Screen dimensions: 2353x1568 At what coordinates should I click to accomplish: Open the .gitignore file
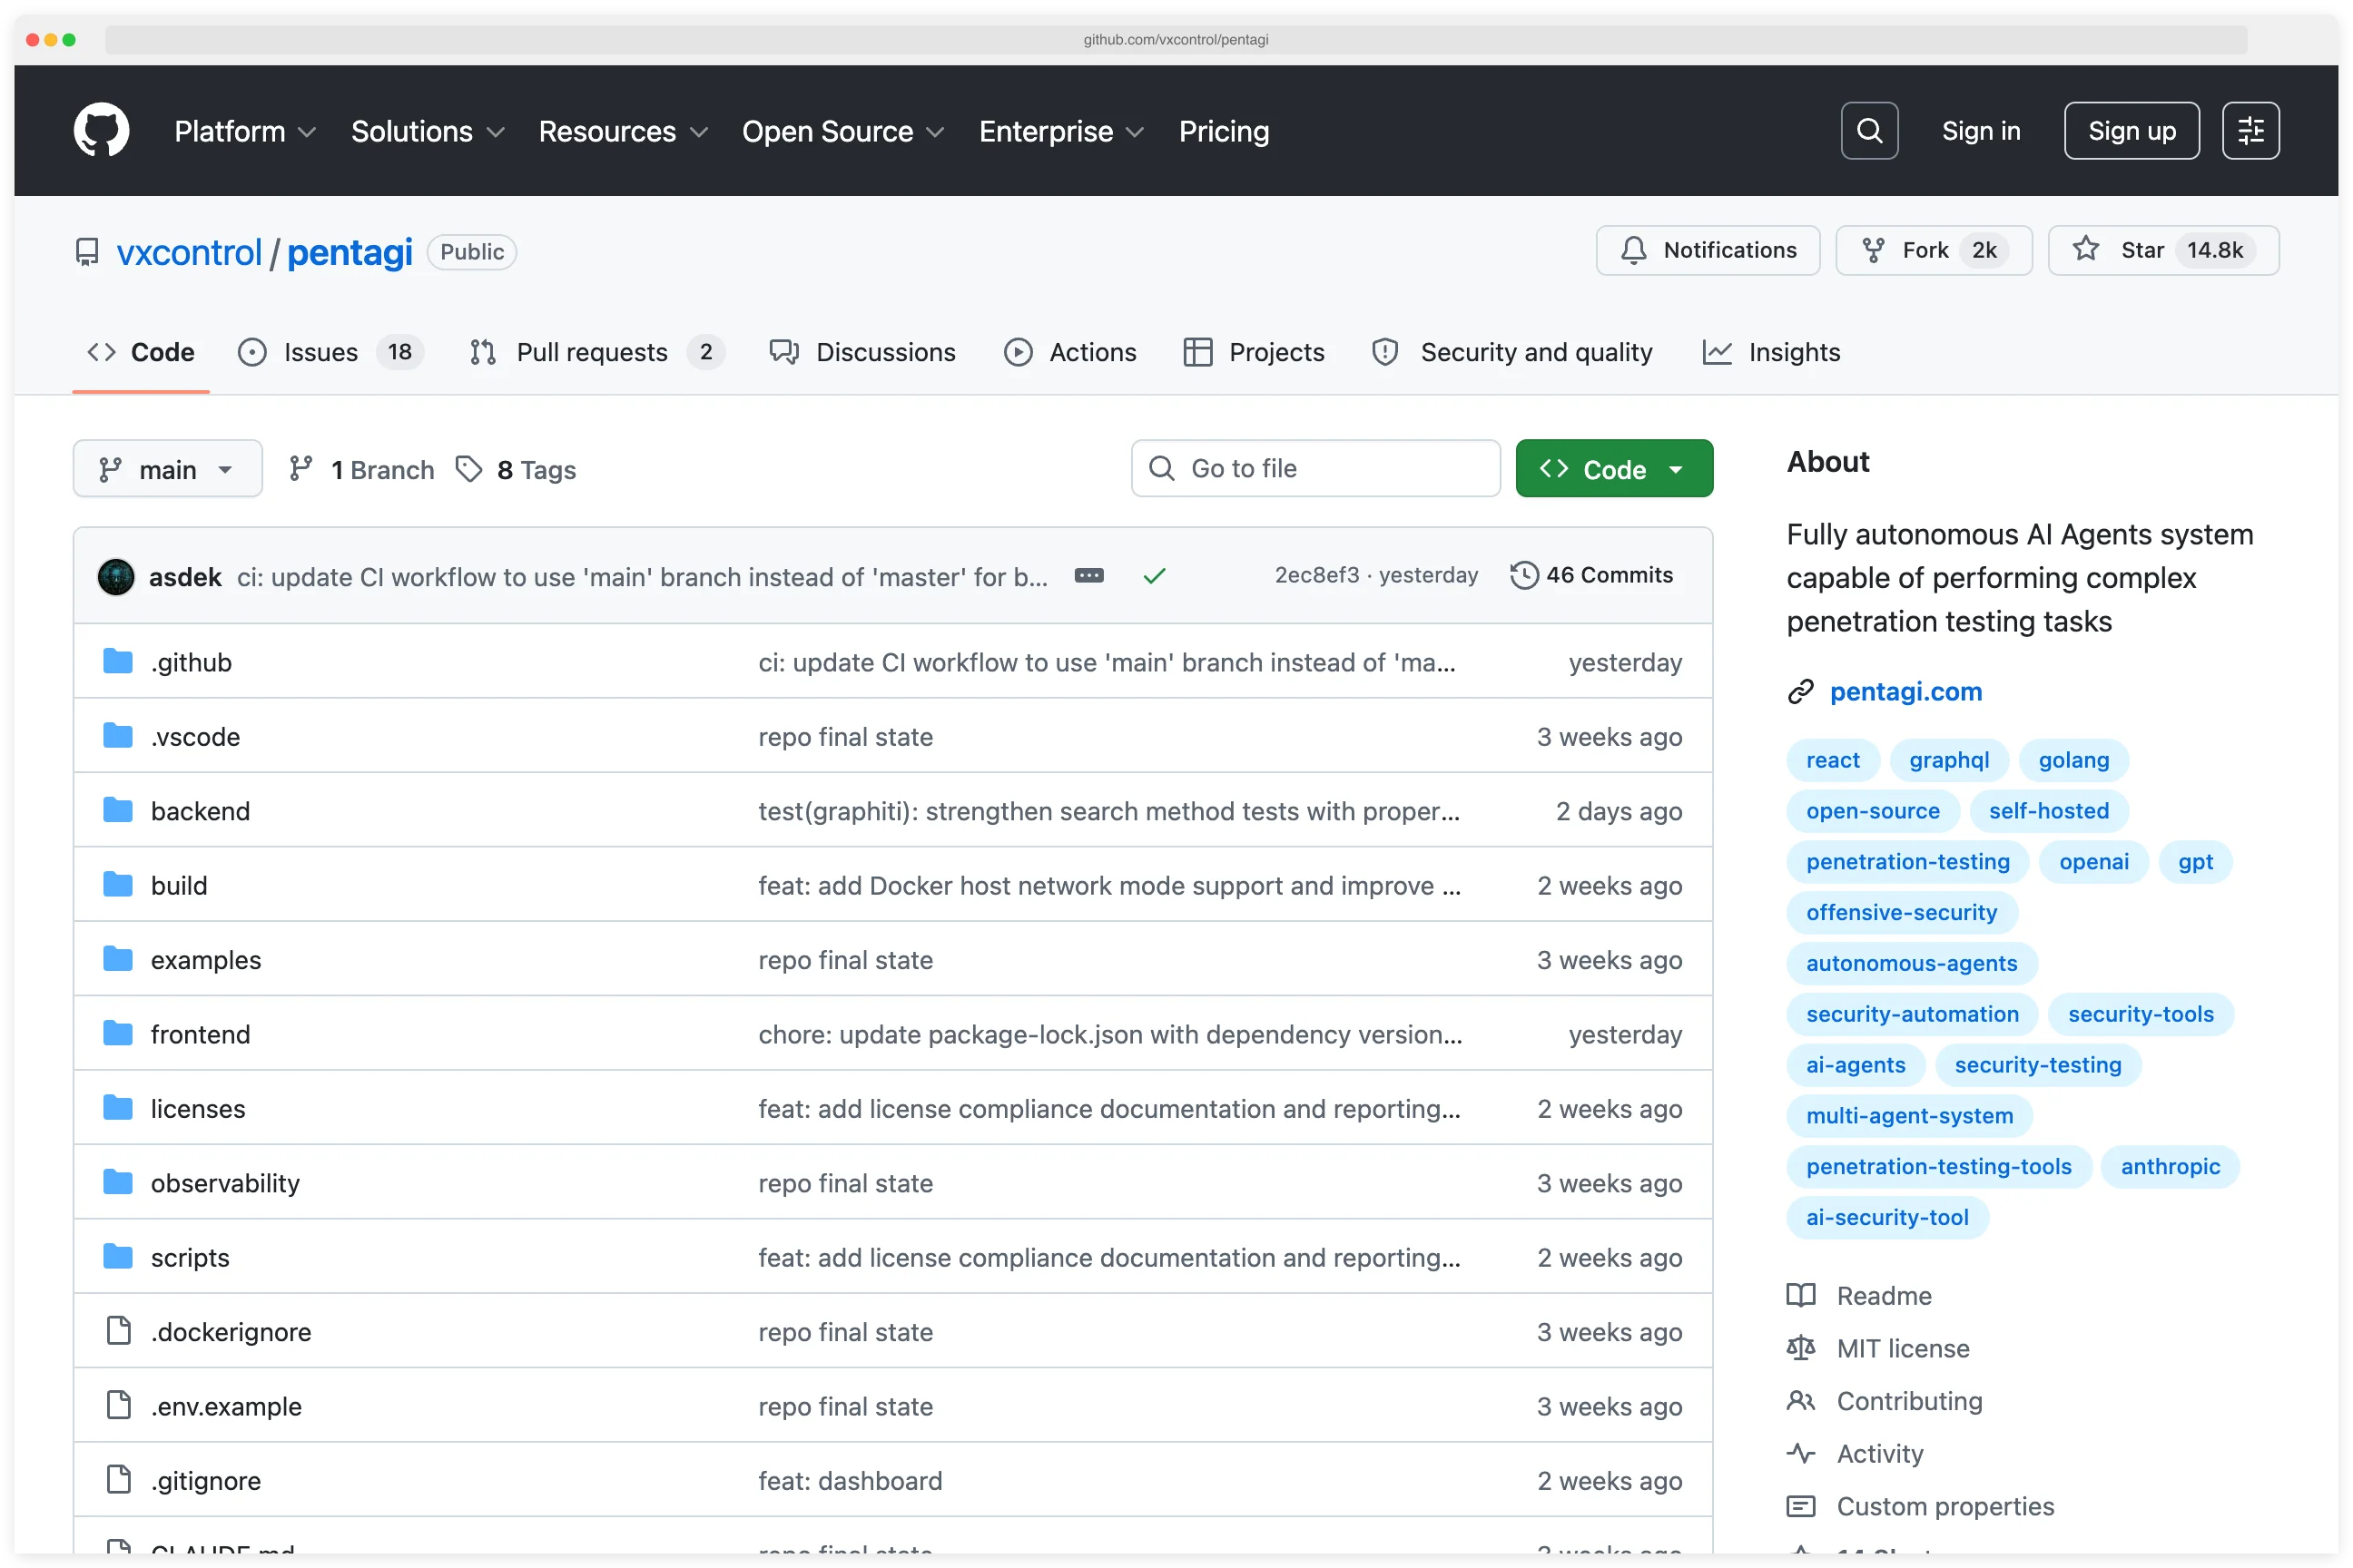click(206, 1481)
